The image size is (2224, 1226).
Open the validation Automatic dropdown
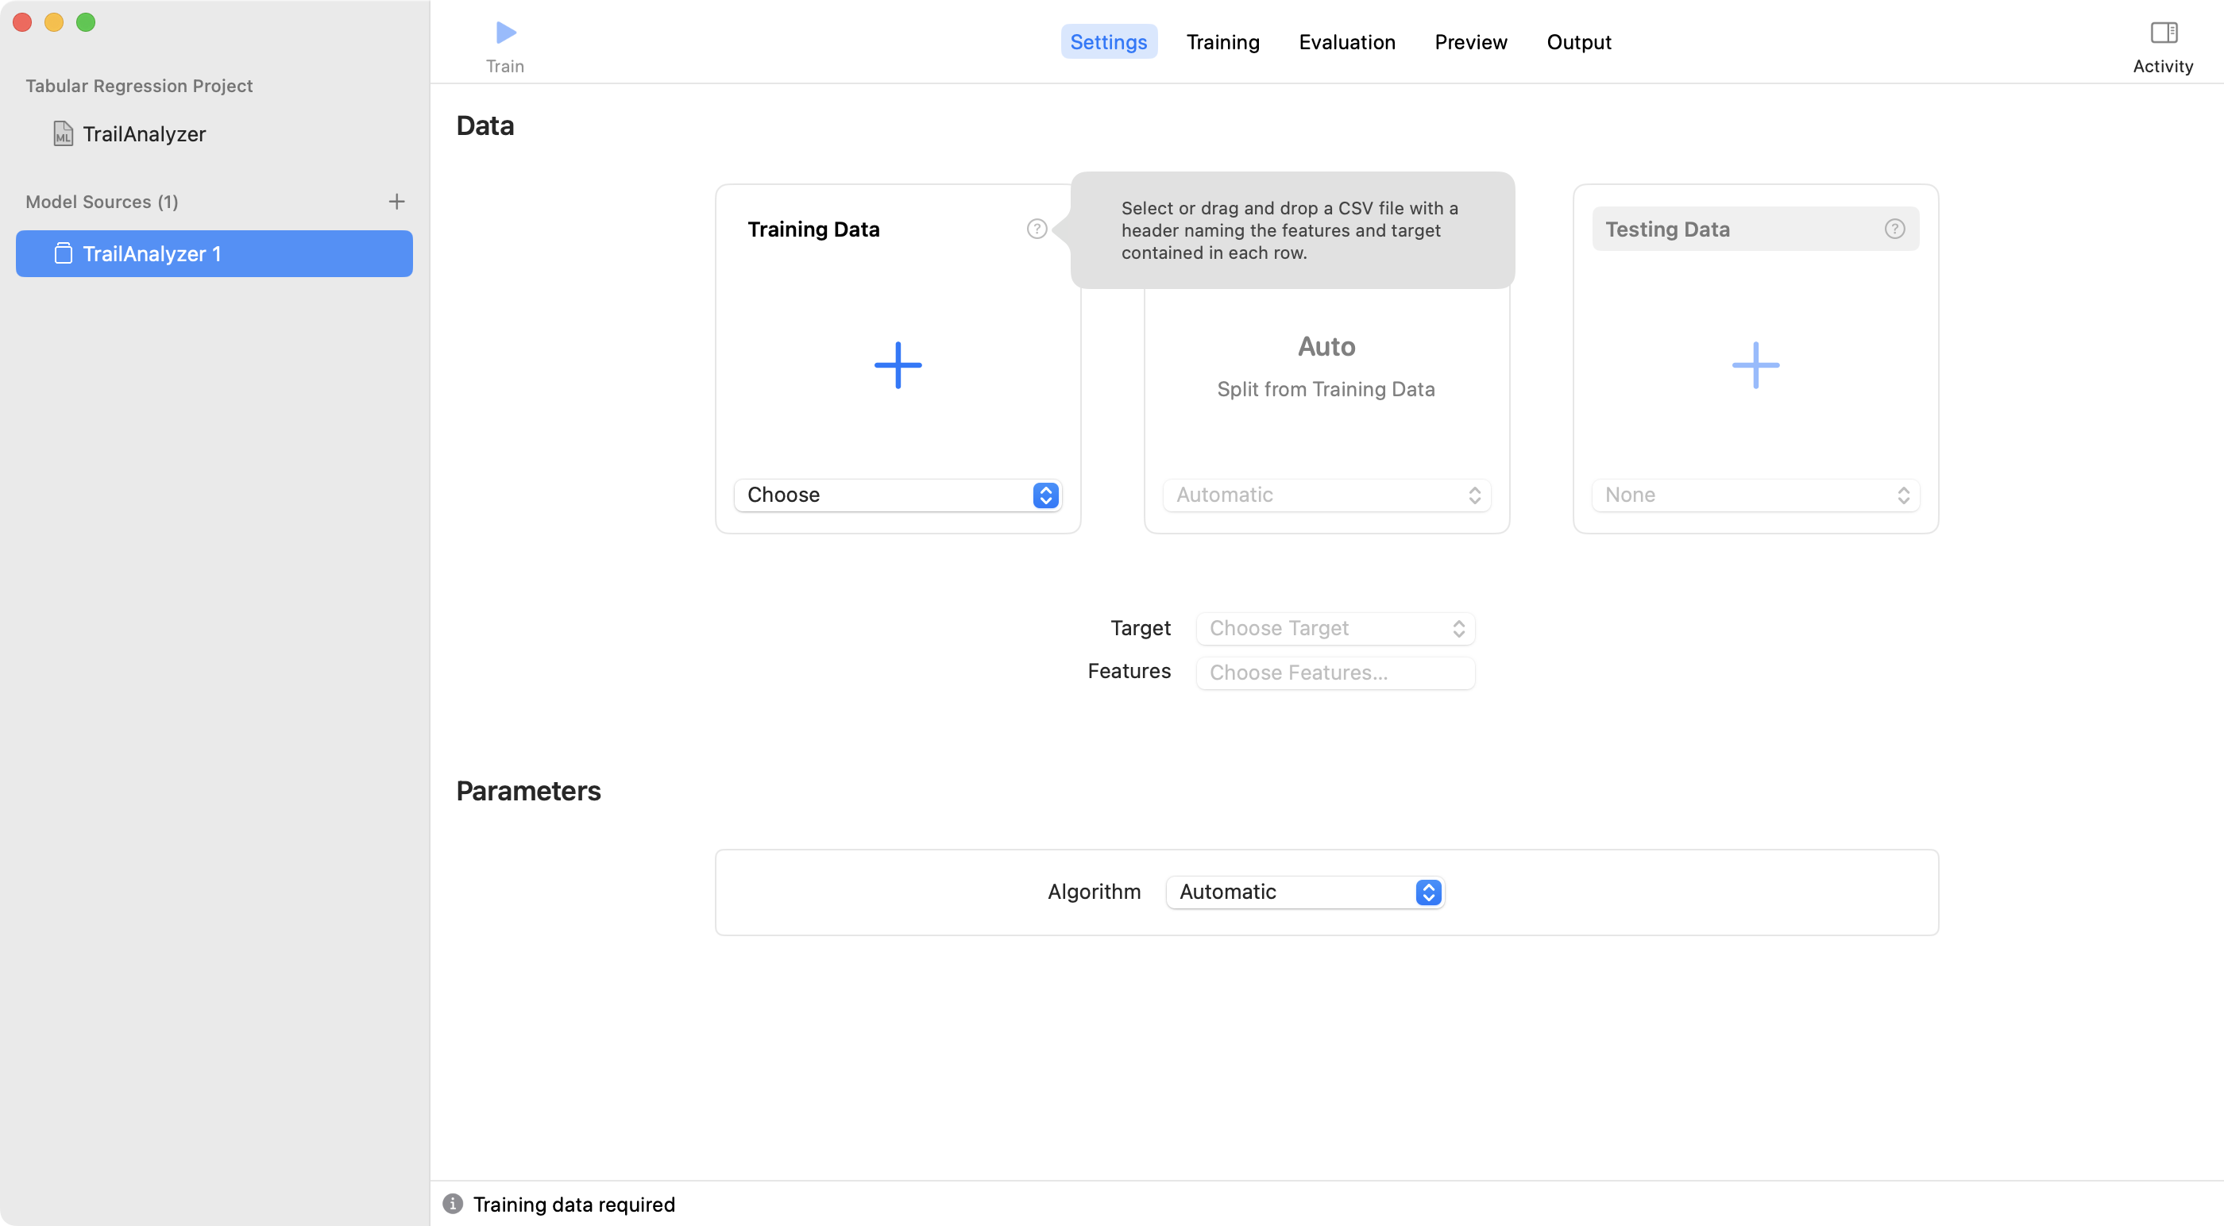1325,495
